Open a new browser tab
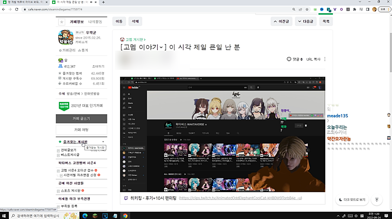Image resolution: width=392 pixels, height=219 pixels. tap(103, 2)
